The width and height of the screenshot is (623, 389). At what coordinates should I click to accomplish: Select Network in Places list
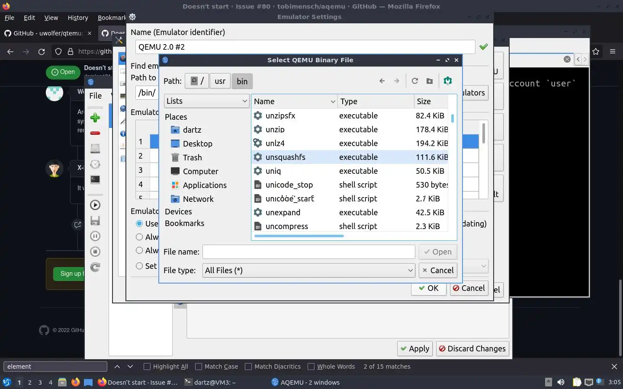tap(193, 199)
